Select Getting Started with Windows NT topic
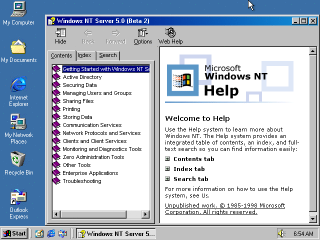 tap(106, 69)
